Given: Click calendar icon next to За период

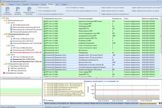Looking at the screenshot, I should (44, 100).
